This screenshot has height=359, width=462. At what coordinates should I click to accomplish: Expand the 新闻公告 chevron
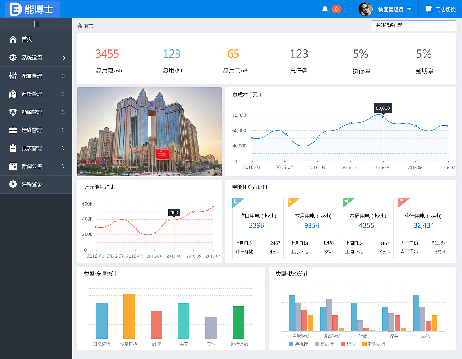[x=64, y=166]
